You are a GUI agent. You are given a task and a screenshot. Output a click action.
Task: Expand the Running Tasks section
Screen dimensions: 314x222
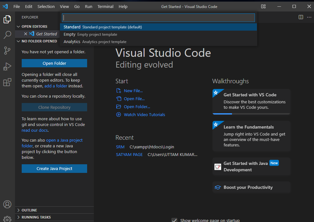(x=18, y=217)
